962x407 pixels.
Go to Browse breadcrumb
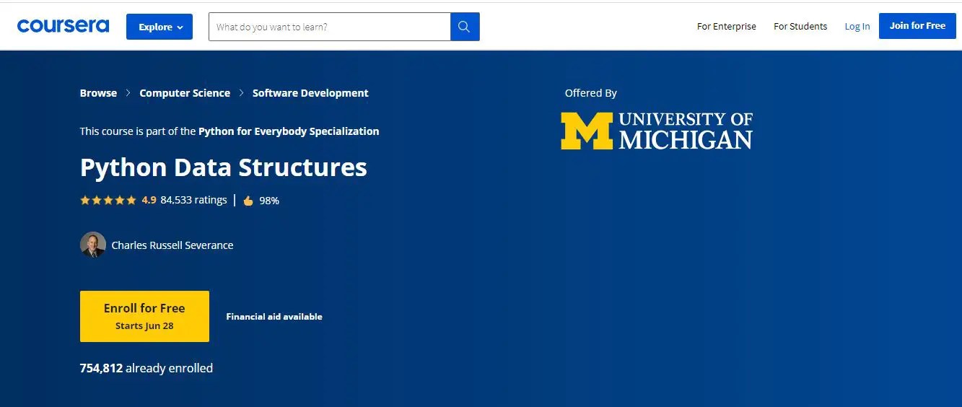pos(98,93)
